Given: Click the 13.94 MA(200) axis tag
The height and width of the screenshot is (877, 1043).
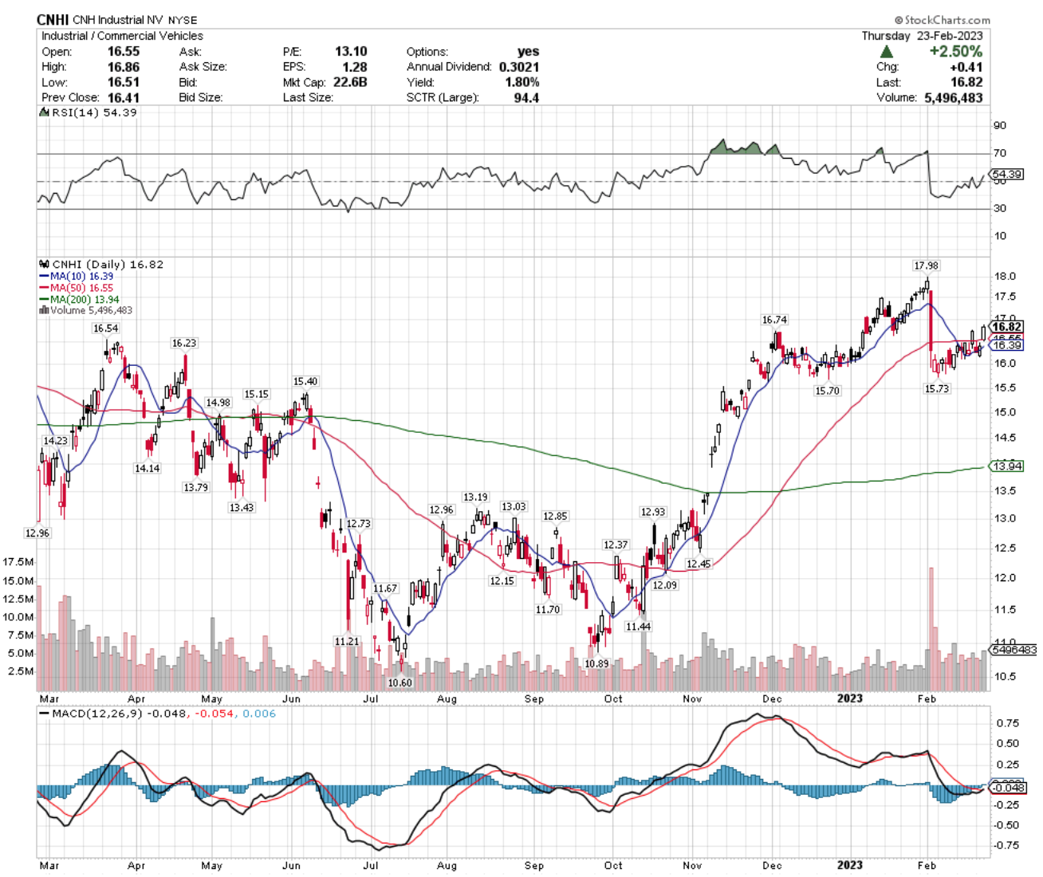Looking at the screenshot, I should point(1006,466).
